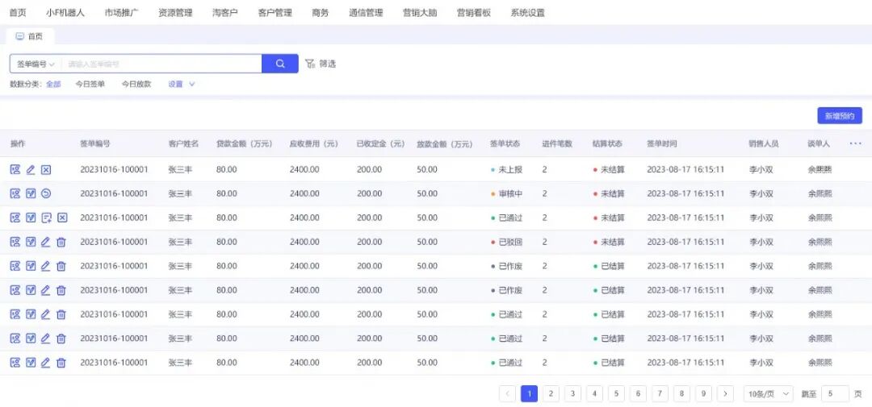
Task: Click the 新增预约 button
Action: [x=840, y=115]
